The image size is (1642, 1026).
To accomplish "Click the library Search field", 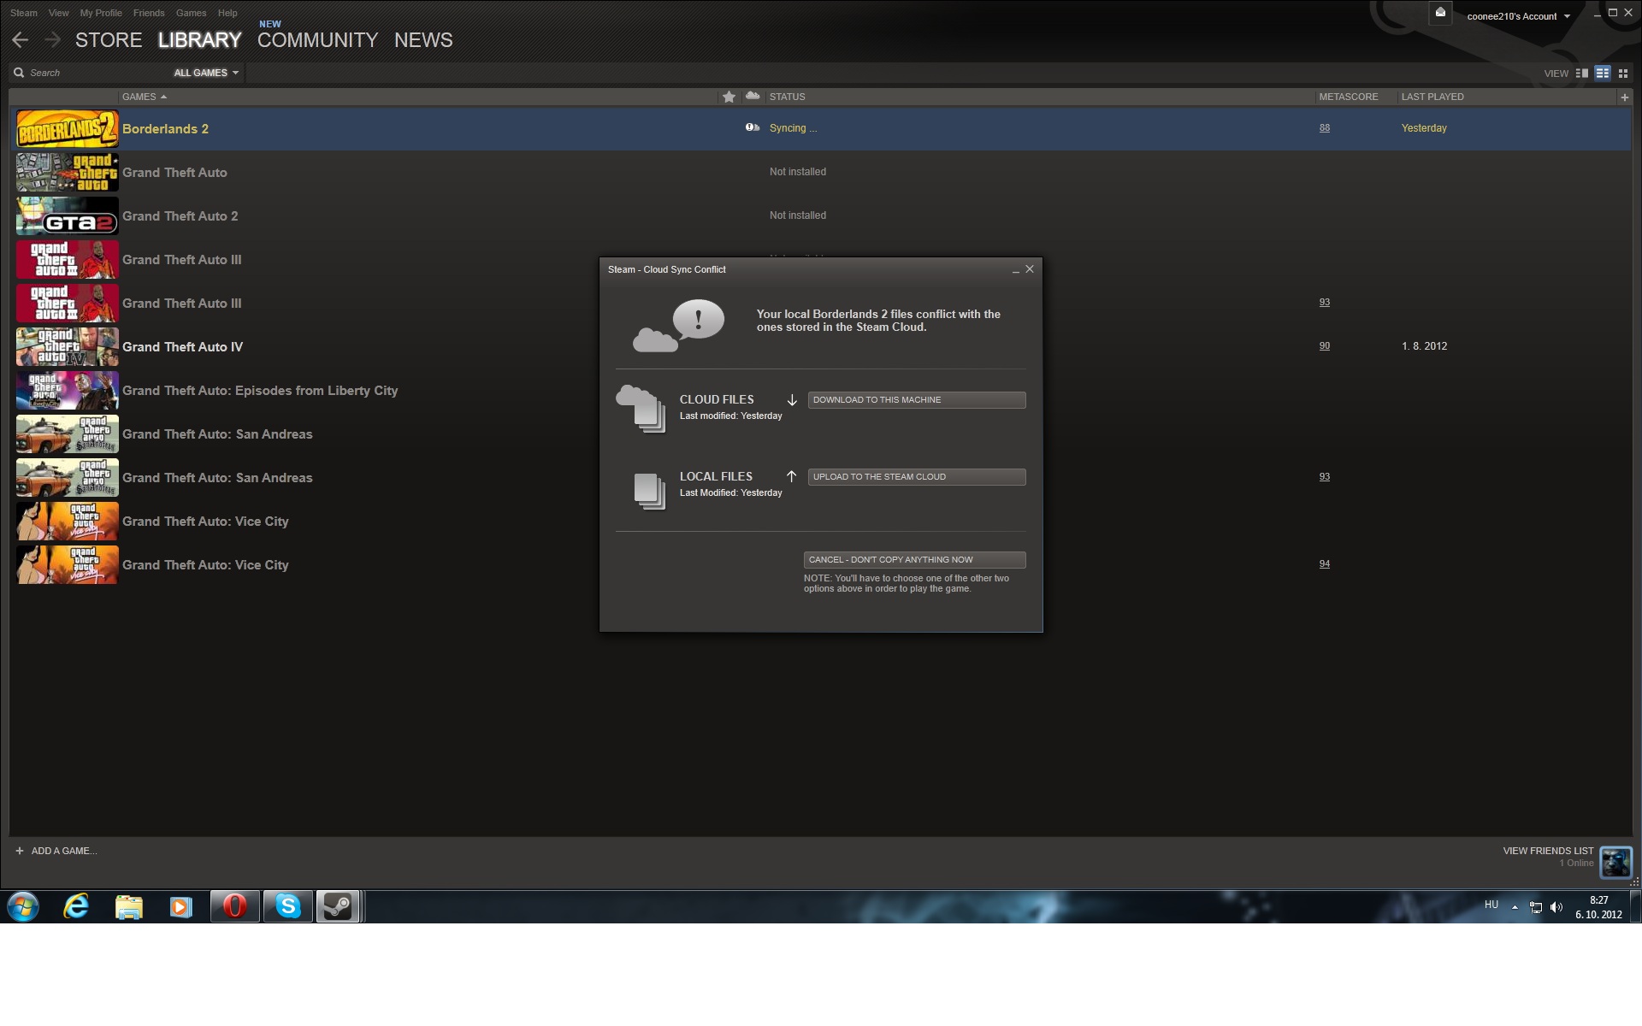I will [x=94, y=73].
